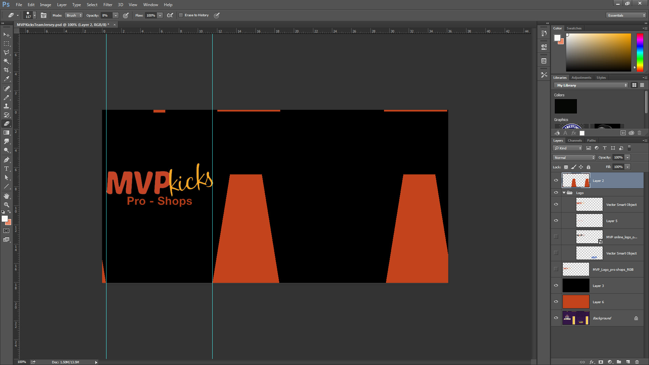Select the Magic Wand tool
Screen dimensions: 649x365
coord(6,61)
